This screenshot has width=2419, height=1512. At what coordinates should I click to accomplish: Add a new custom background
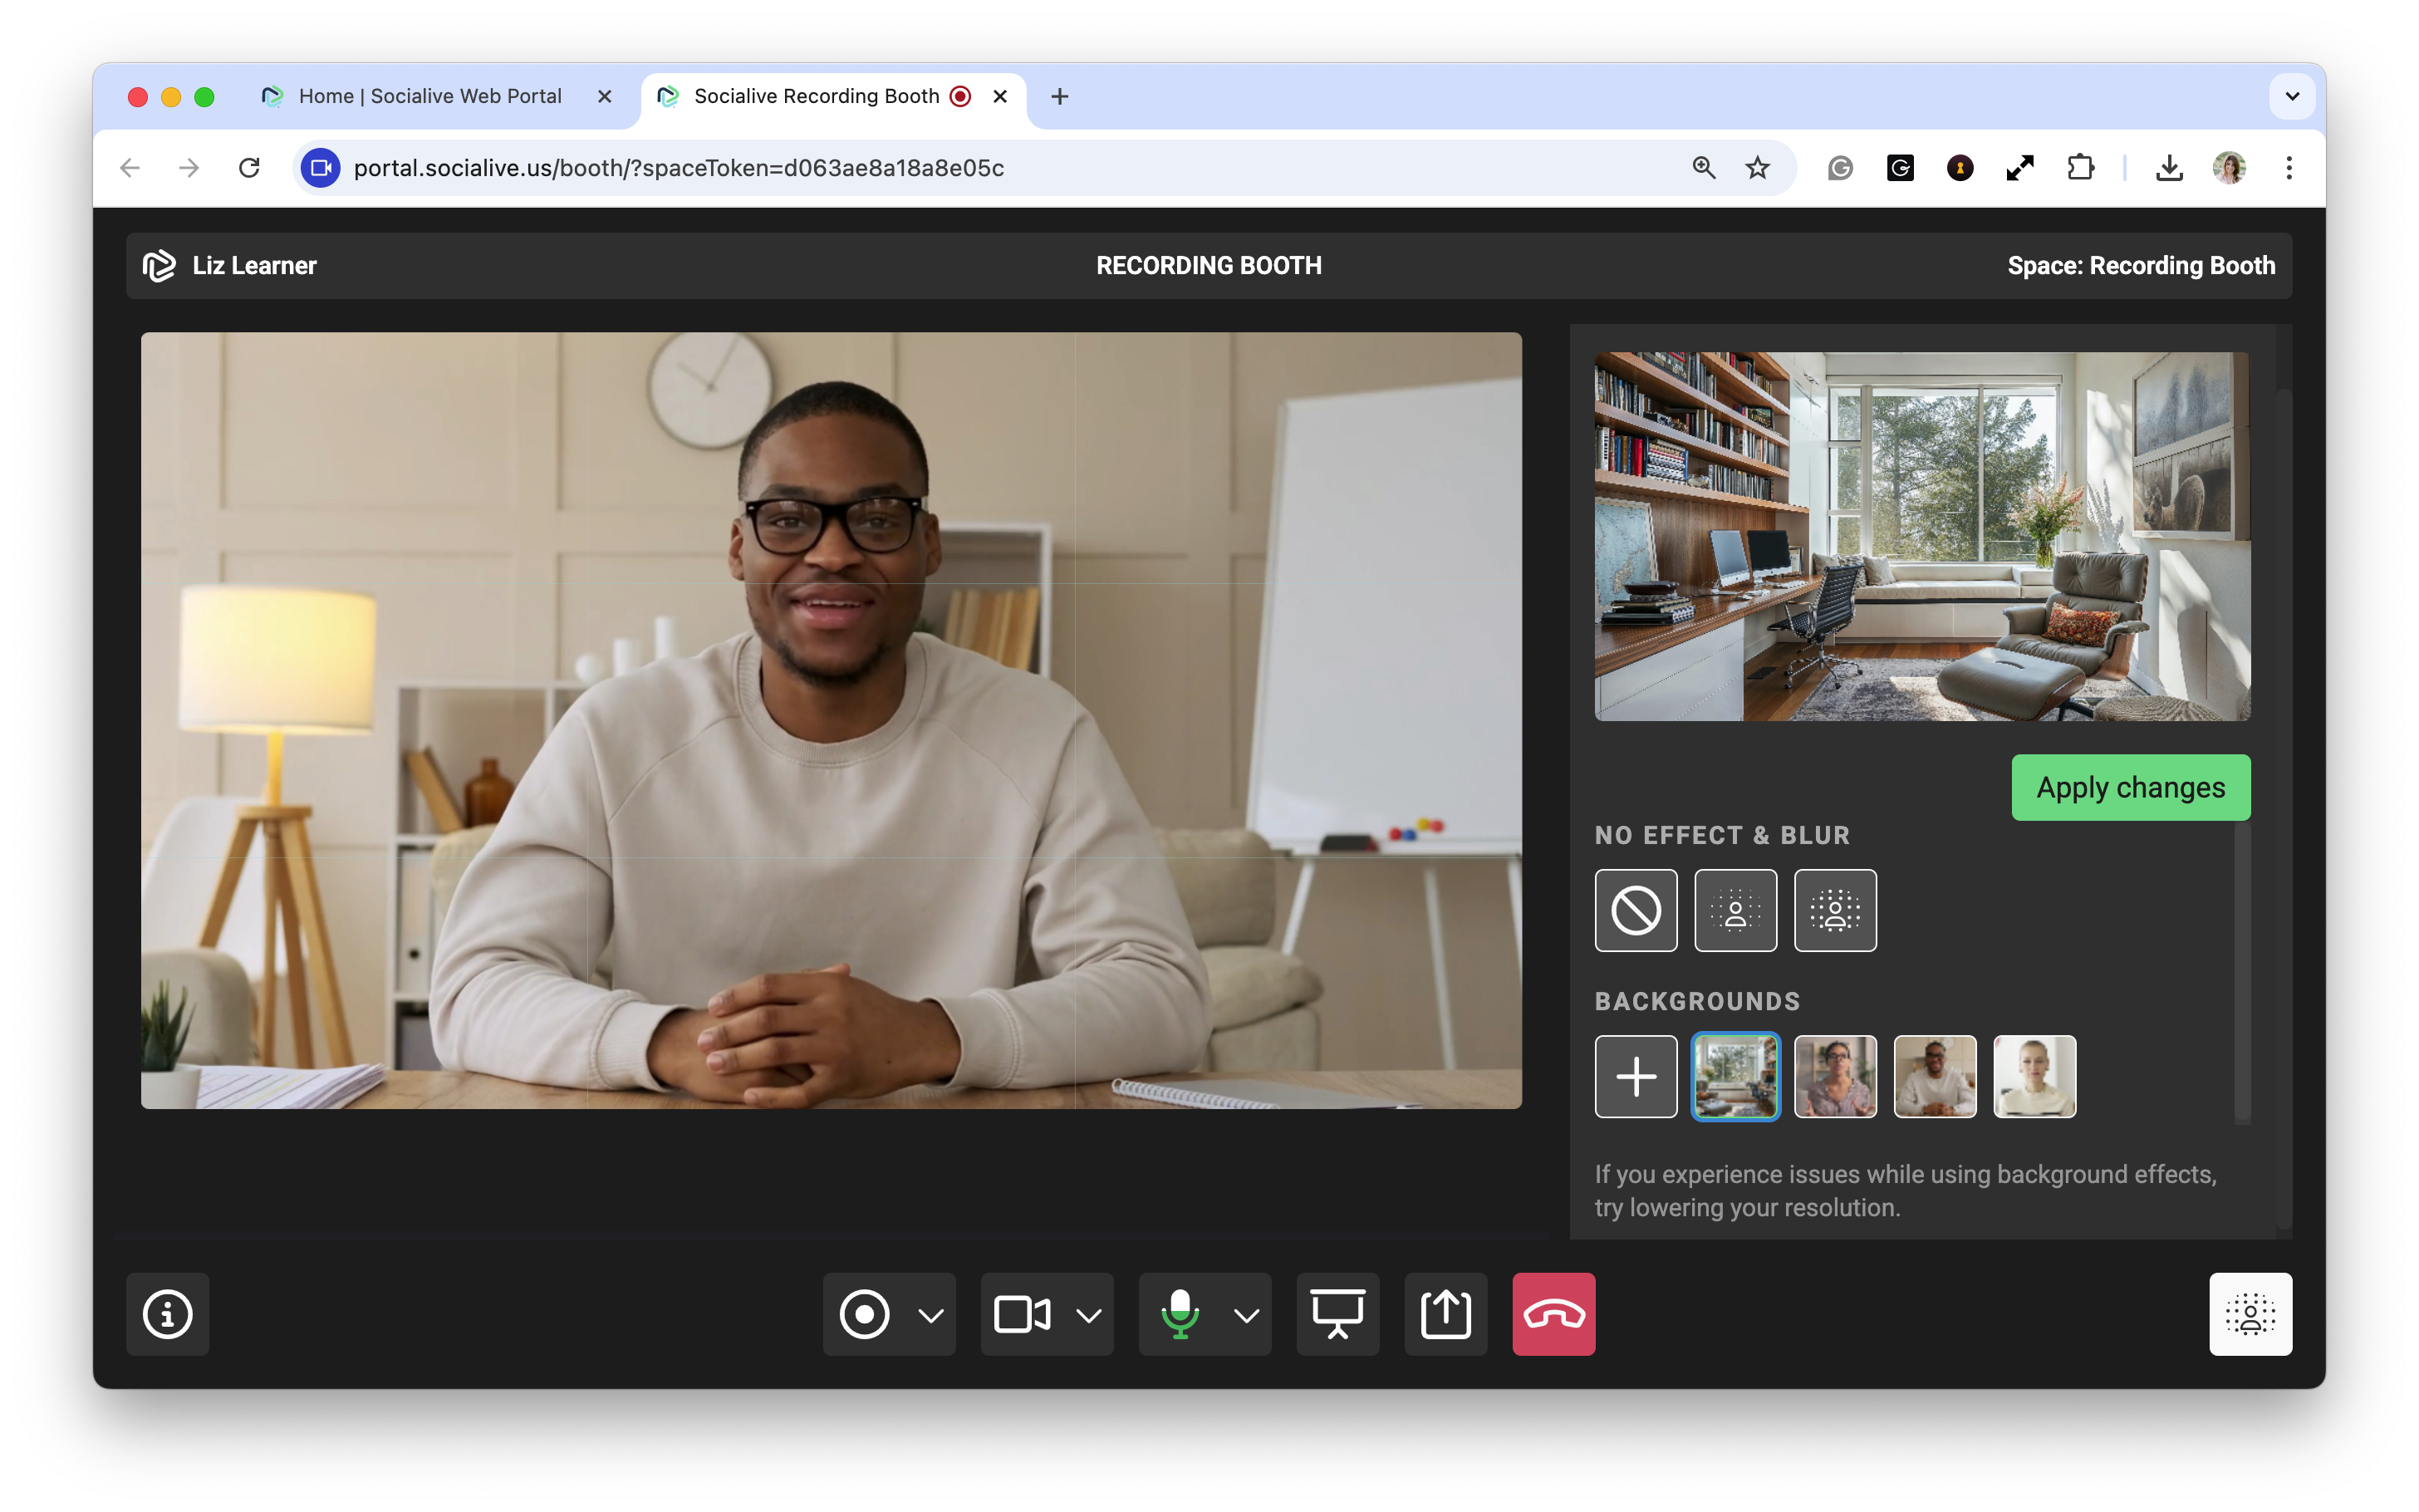(1636, 1076)
